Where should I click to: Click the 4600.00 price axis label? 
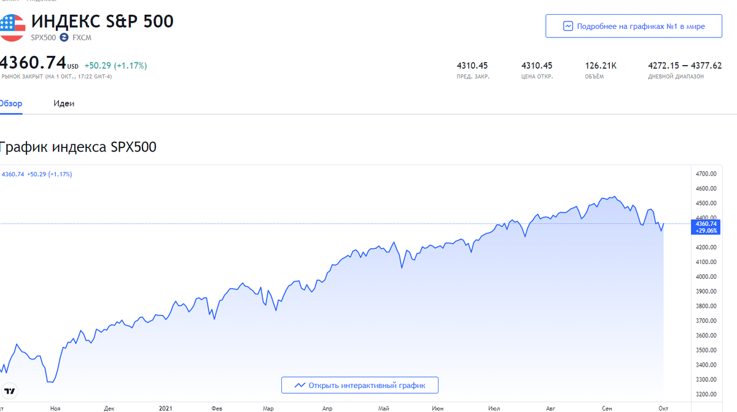[x=707, y=189]
